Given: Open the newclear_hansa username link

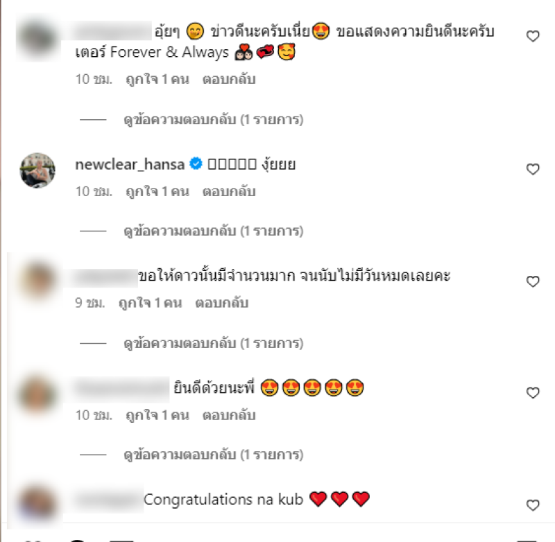Looking at the screenshot, I should (x=130, y=165).
